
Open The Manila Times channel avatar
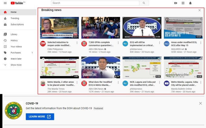tap(43, 83)
